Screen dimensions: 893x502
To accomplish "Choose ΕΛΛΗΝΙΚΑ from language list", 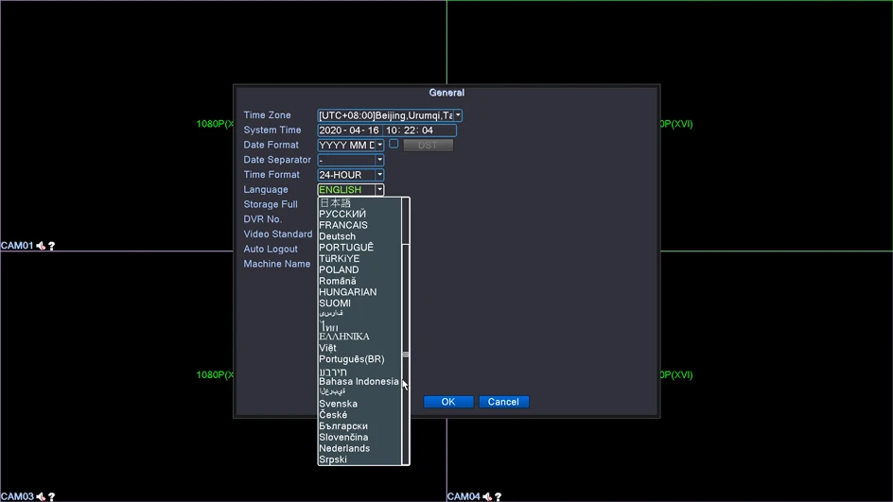I will pyautogui.click(x=359, y=337).
